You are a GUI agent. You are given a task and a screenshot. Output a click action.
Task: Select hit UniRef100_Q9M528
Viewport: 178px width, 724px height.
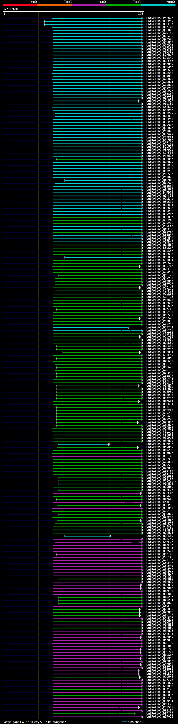[x=159, y=40]
